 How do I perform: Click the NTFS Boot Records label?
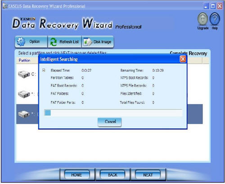click(x=134, y=78)
